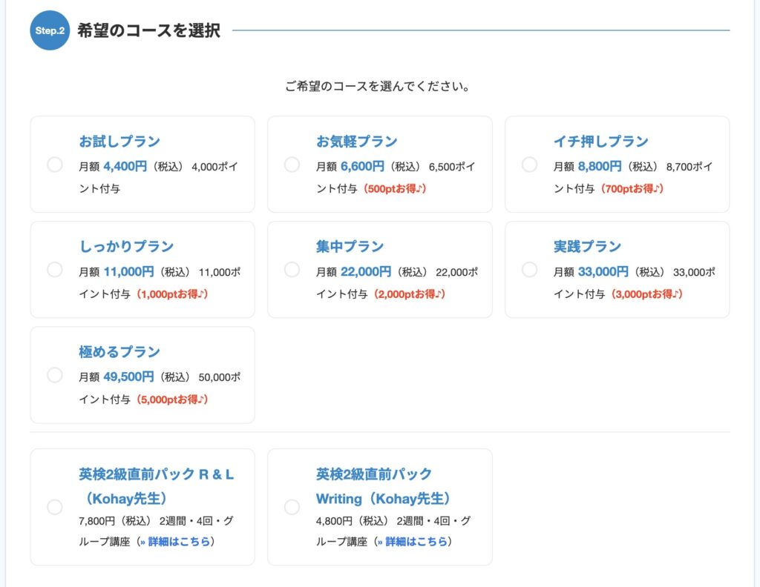Click the 33,000円 monthly price text

pos(603,271)
